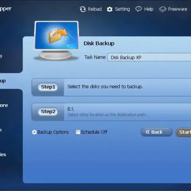The height and width of the screenshot is (191, 191).
Task: Click the Step1 button
Action: click(48, 87)
